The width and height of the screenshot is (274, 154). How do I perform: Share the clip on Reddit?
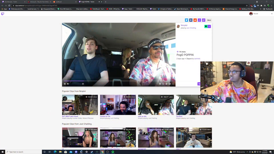click(x=195, y=20)
